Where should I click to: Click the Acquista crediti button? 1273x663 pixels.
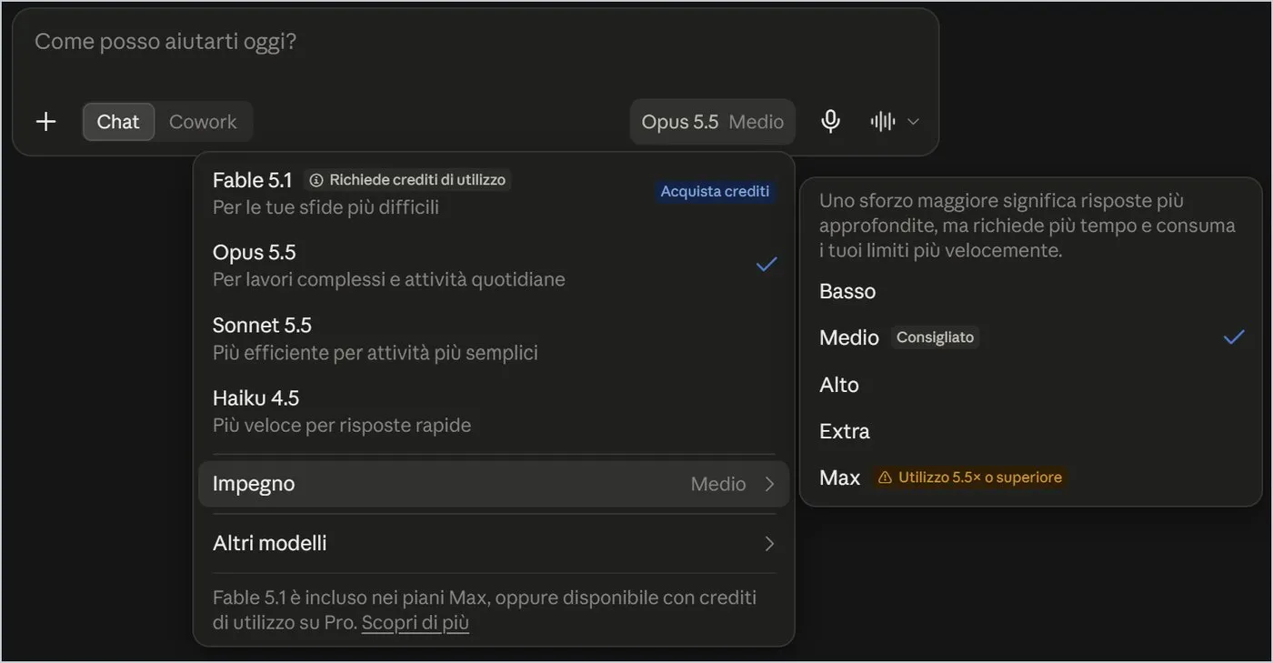[x=715, y=191]
